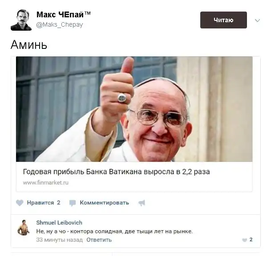Open the Shmuel Leibovich commenter name

point(59,223)
